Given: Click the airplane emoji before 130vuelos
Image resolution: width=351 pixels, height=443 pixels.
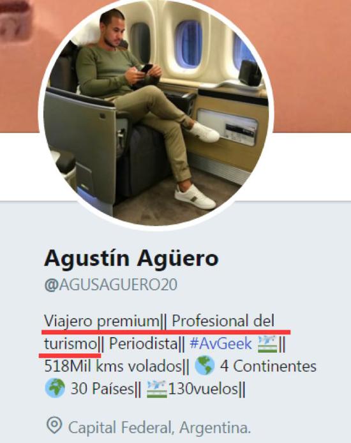Looking at the screenshot, I should (x=157, y=389).
